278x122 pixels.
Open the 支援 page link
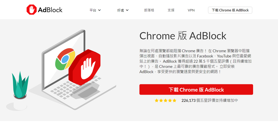171,10
